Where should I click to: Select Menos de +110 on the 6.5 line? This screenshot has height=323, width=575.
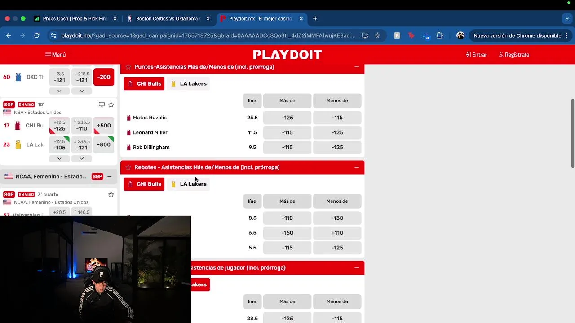pos(337,233)
